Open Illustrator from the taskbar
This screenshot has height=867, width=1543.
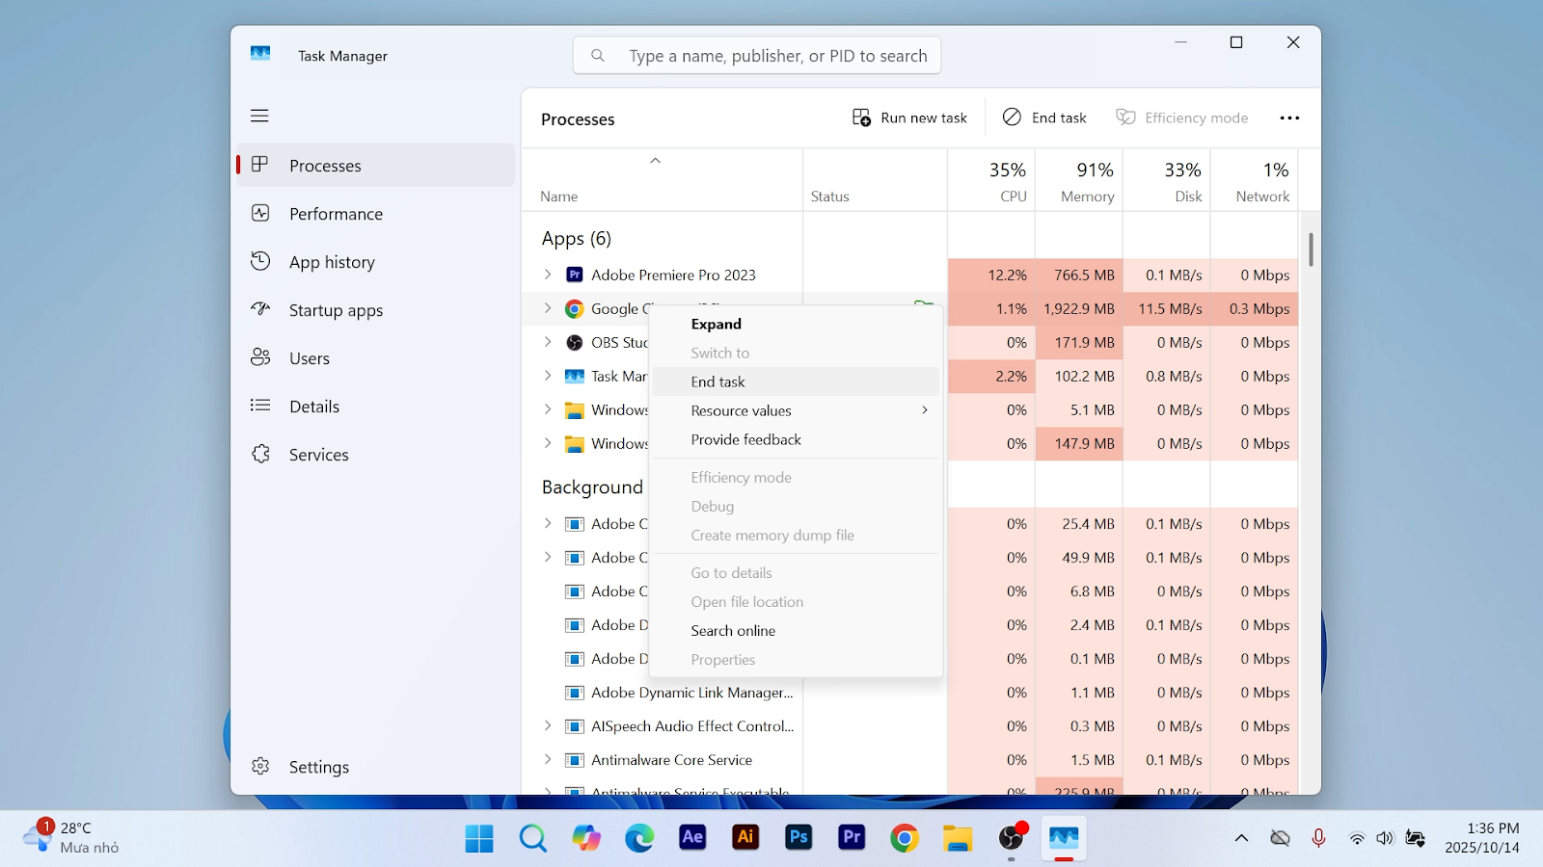click(x=744, y=838)
